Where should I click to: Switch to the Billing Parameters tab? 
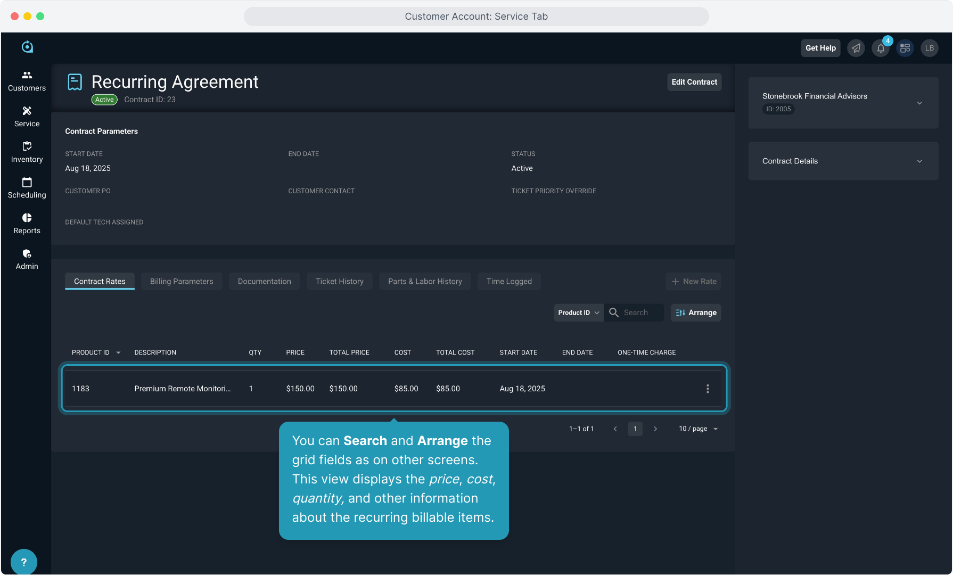point(182,281)
